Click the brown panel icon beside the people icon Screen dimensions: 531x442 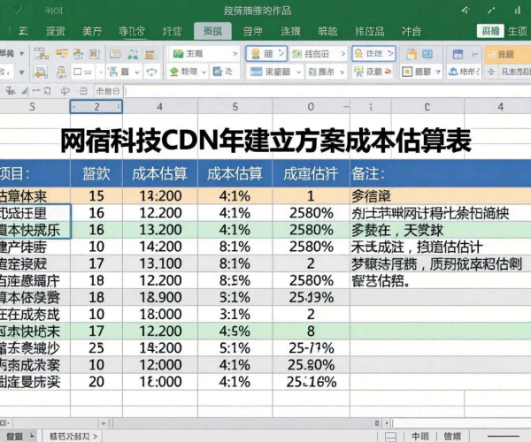(150, 54)
